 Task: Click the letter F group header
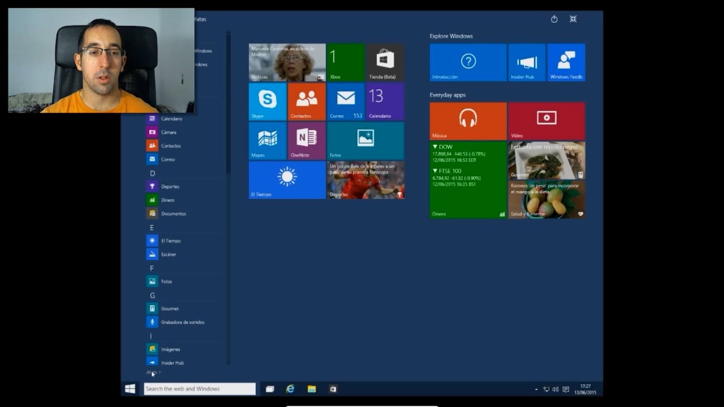(152, 268)
